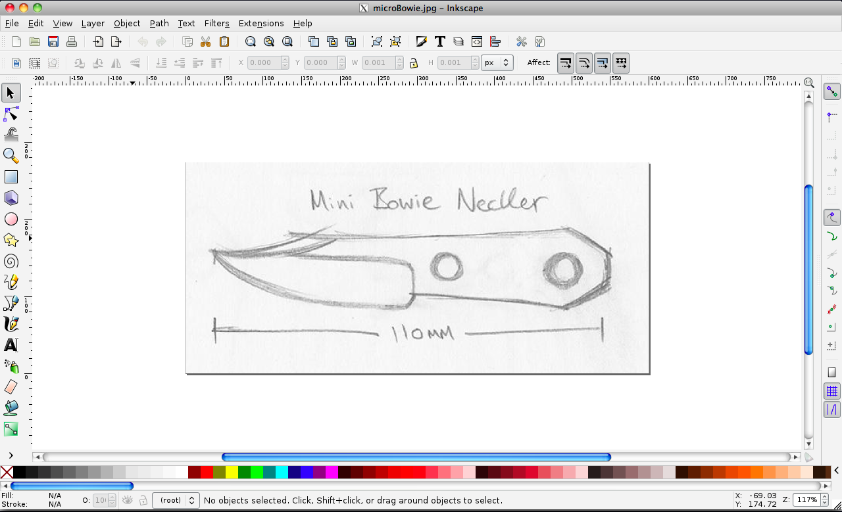The height and width of the screenshot is (512, 842).
Task: Select the Zoom tool in toolbox
Action: pyautogui.click(x=11, y=156)
